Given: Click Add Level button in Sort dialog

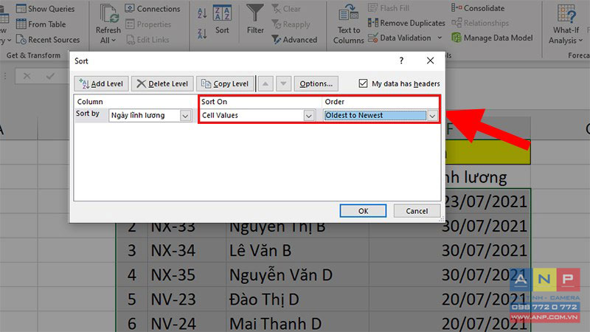Looking at the screenshot, I should pyautogui.click(x=101, y=83).
